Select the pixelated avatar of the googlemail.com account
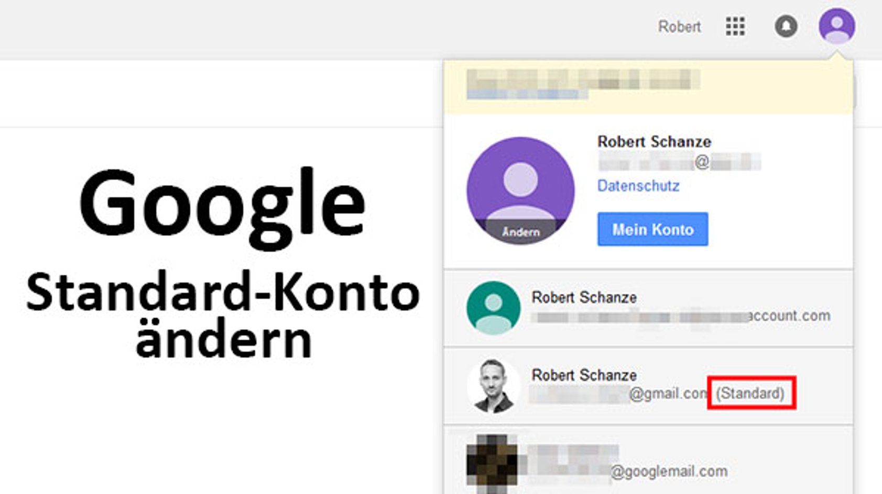The image size is (882, 494). click(492, 464)
